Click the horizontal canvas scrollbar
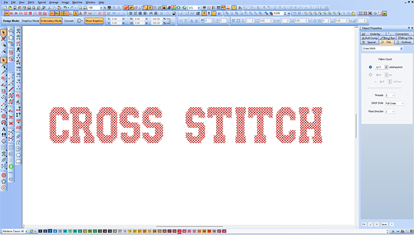 click(x=189, y=227)
